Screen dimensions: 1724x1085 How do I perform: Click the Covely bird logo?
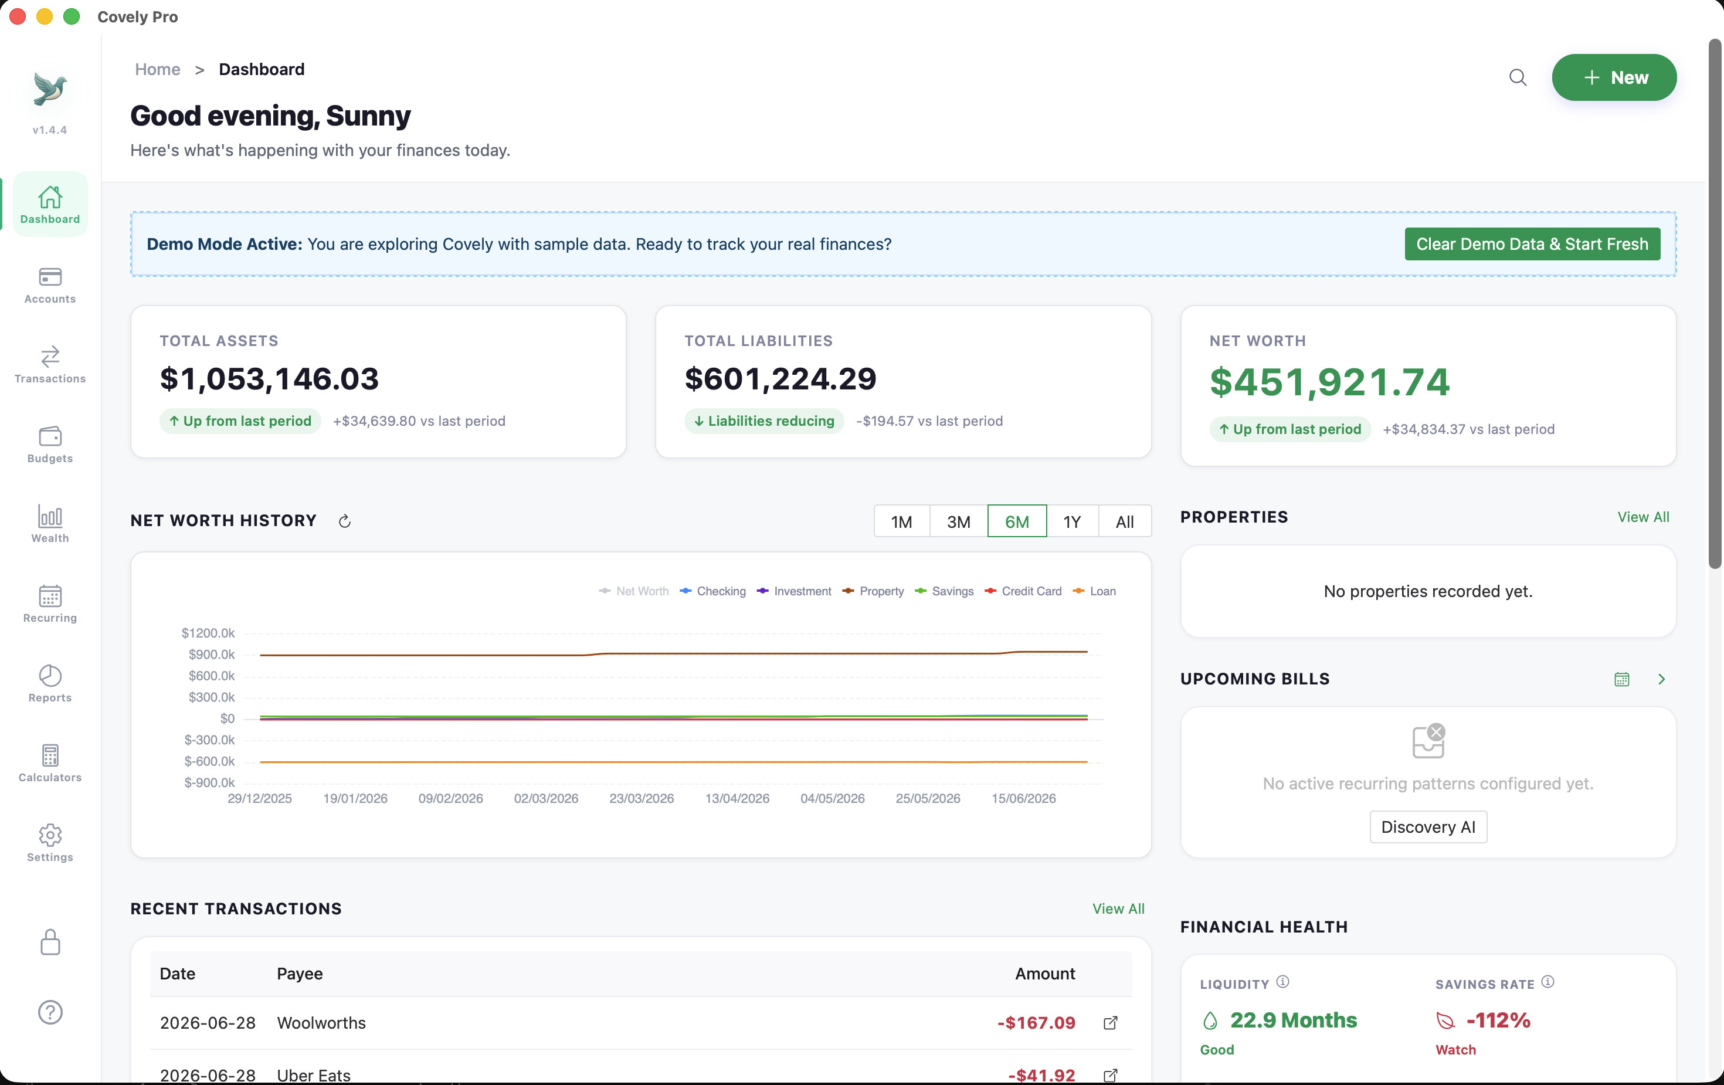[x=50, y=90]
